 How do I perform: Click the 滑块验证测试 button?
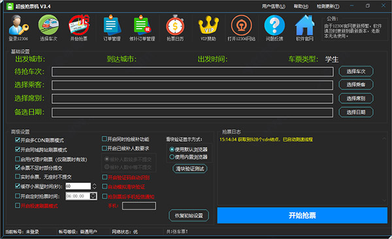click(x=189, y=168)
